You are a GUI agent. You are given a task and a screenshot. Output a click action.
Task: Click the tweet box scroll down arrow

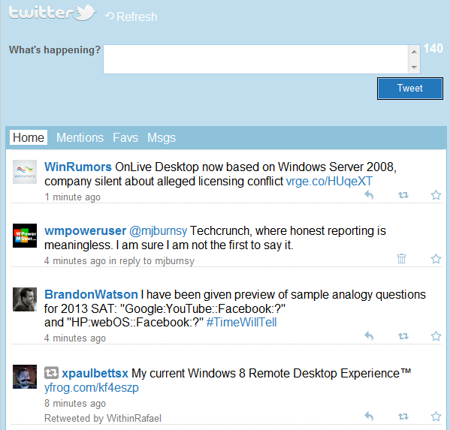click(x=414, y=67)
